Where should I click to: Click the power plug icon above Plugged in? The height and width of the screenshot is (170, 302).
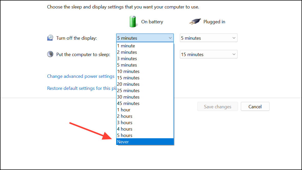[195, 22]
